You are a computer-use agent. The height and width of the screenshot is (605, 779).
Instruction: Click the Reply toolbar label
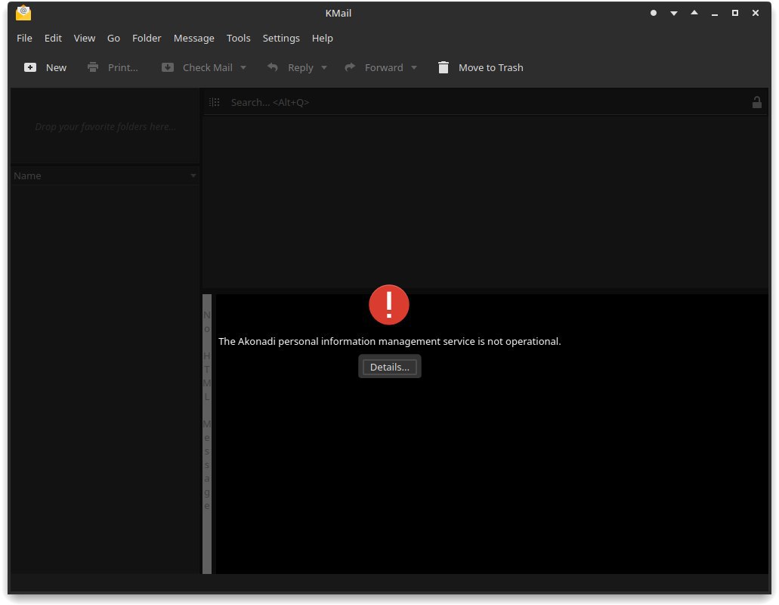tap(301, 67)
